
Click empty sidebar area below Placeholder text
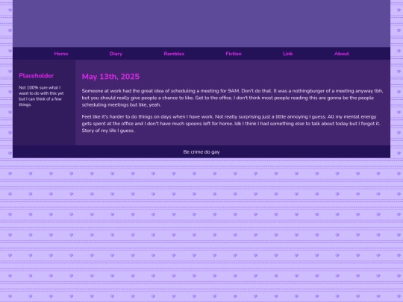coord(44,126)
